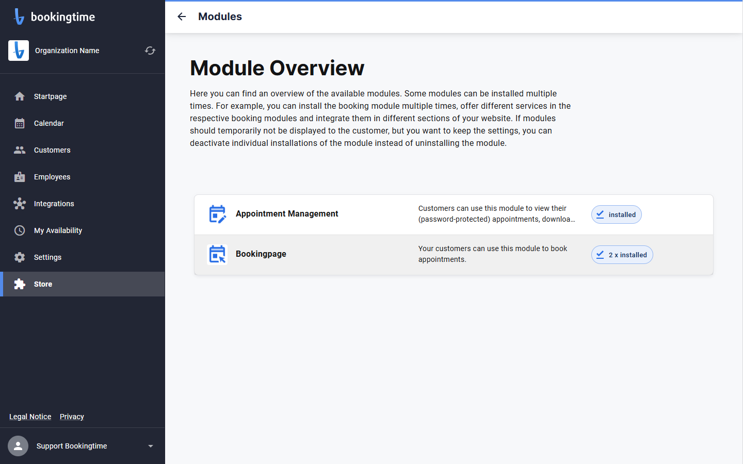The image size is (743, 464).
Task: Open the Integrations menu label
Action: pyautogui.click(x=54, y=204)
